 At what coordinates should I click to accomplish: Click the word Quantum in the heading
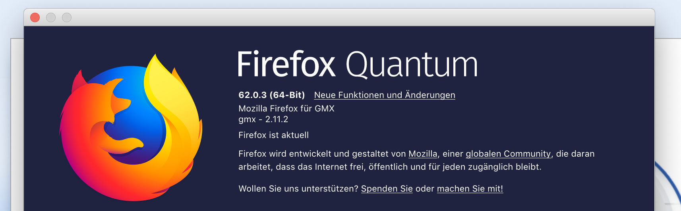pos(411,65)
